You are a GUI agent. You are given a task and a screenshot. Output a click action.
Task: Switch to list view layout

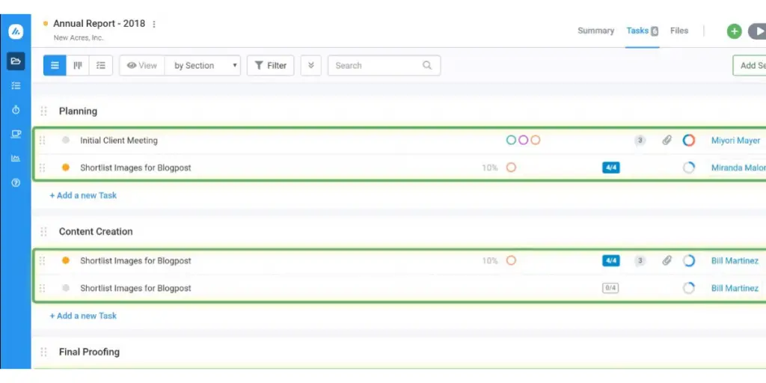(x=55, y=66)
